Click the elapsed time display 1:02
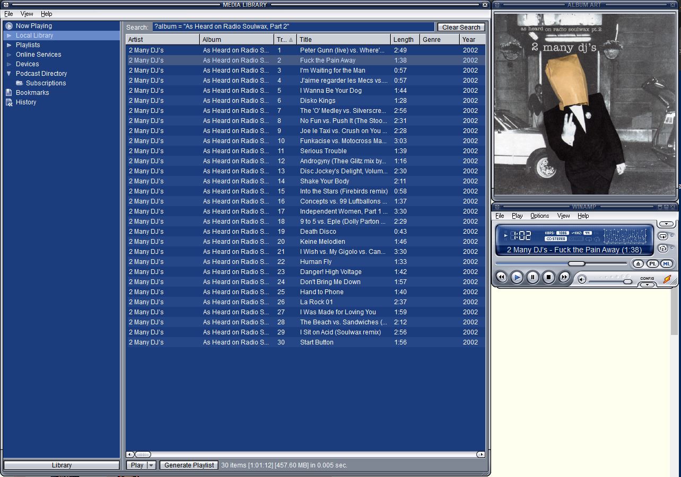This screenshot has width=681, height=477. (x=521, y=236)
